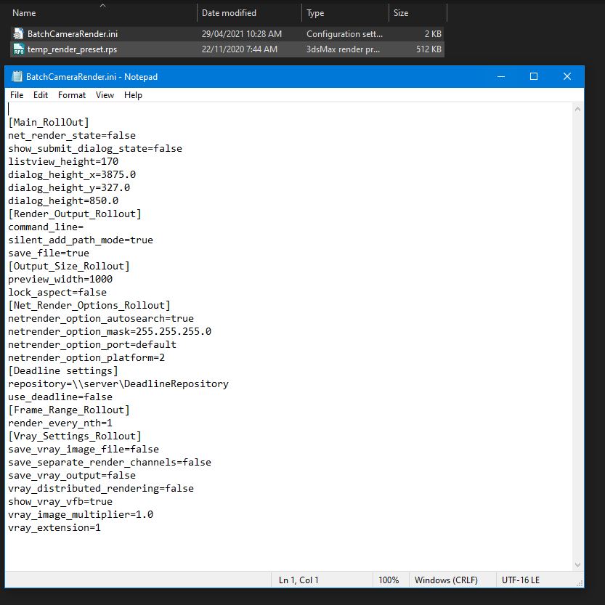Click the [Frame_Range_Rollout] section line

coord(69,410)
